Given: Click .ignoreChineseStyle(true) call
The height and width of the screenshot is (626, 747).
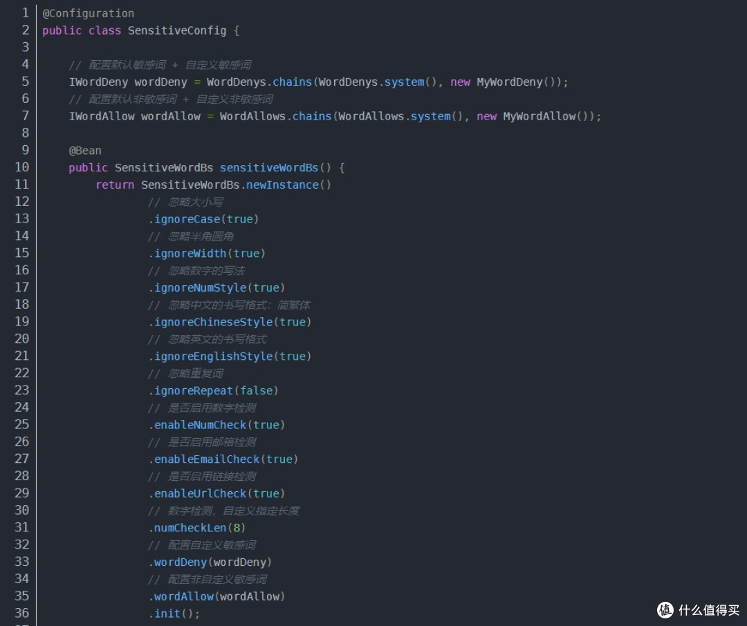Looking at the screenshot, I should click(x=230, y=322).
